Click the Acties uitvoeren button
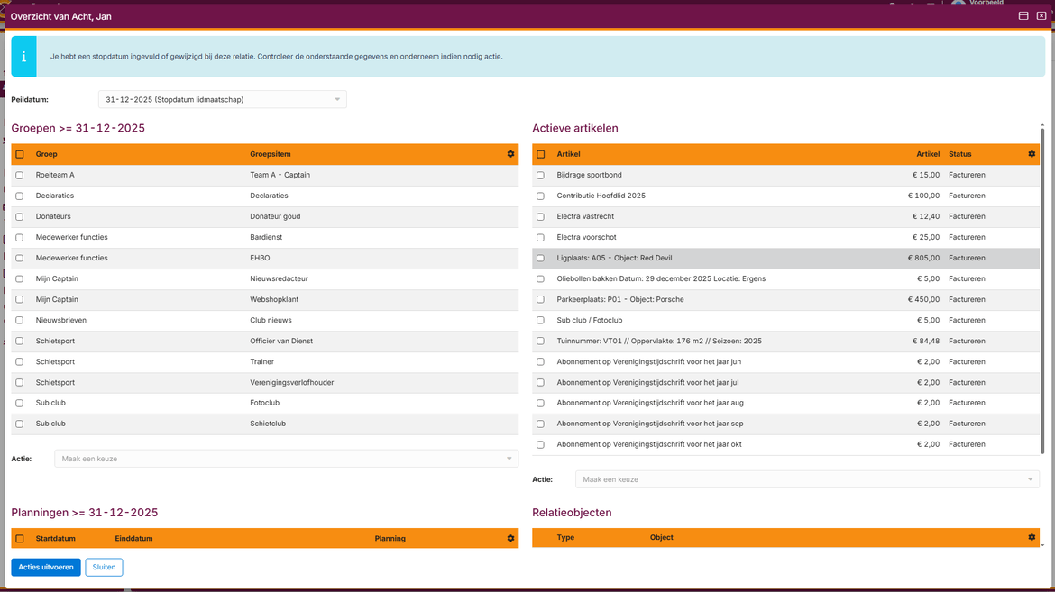 tap(46, 568)
